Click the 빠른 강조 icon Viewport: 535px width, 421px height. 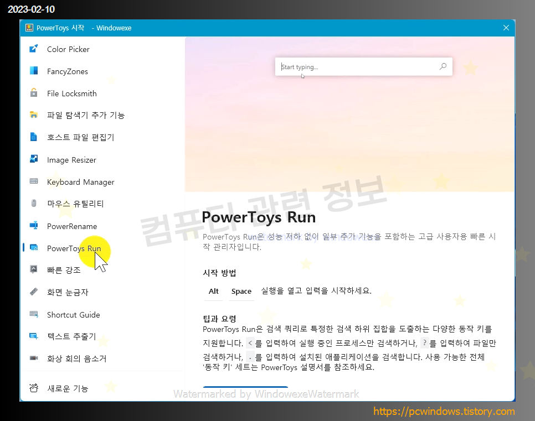tap(33, 269)
